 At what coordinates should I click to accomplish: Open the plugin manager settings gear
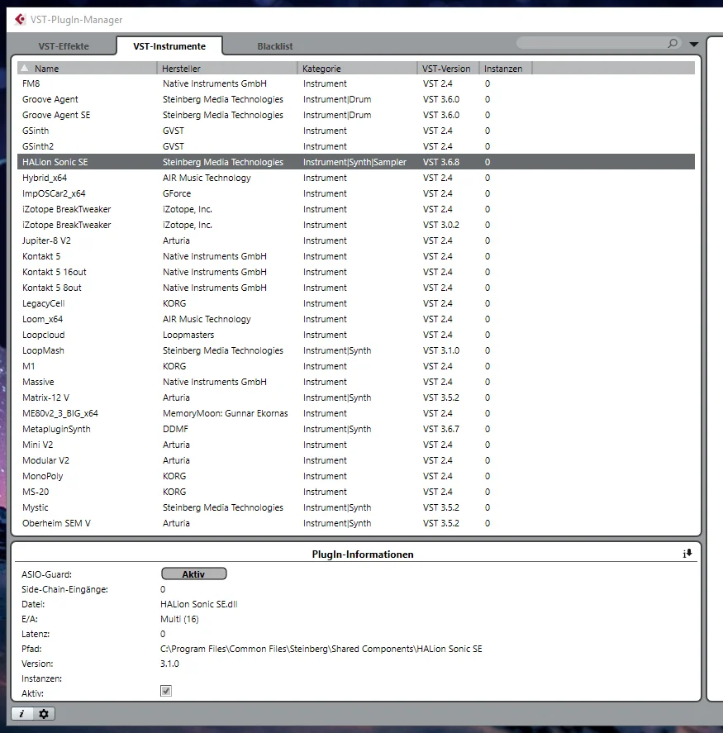(x=44, y=714)
